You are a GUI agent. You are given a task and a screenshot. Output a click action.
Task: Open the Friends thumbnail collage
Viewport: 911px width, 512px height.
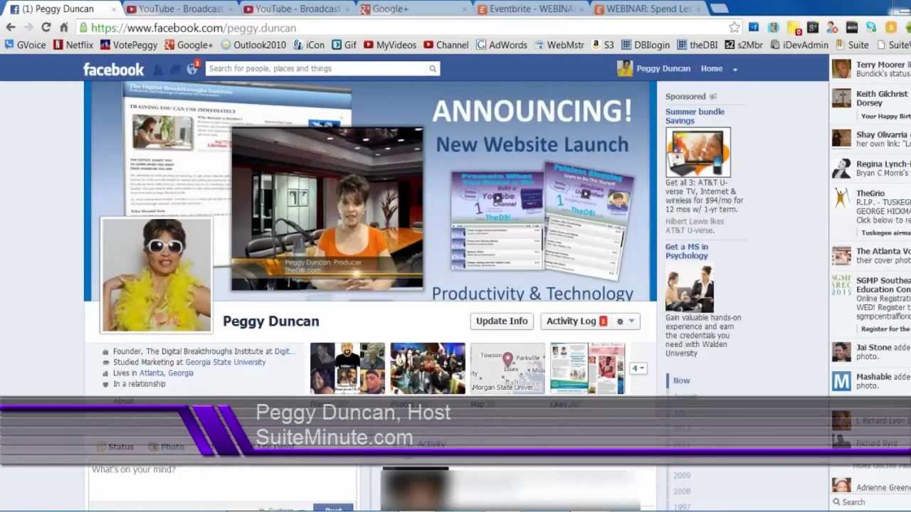347,368
